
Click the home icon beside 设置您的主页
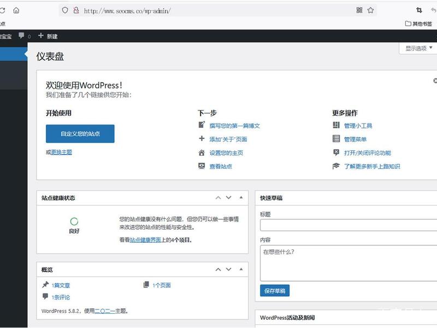coord(202,153)
